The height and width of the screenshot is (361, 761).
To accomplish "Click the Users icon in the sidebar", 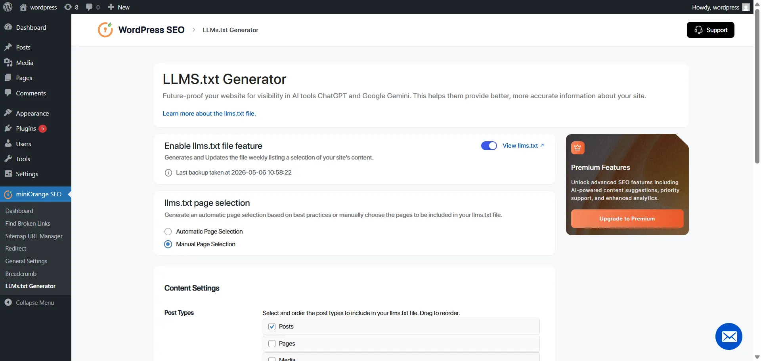I will pyautogui.click(x=8, y=143).
